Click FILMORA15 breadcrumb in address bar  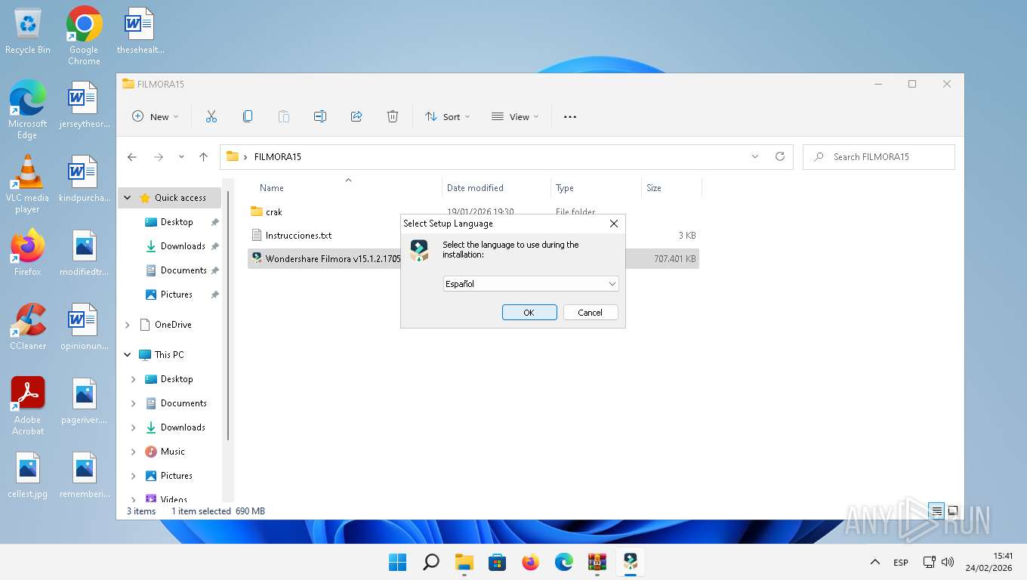click(278, 157)
